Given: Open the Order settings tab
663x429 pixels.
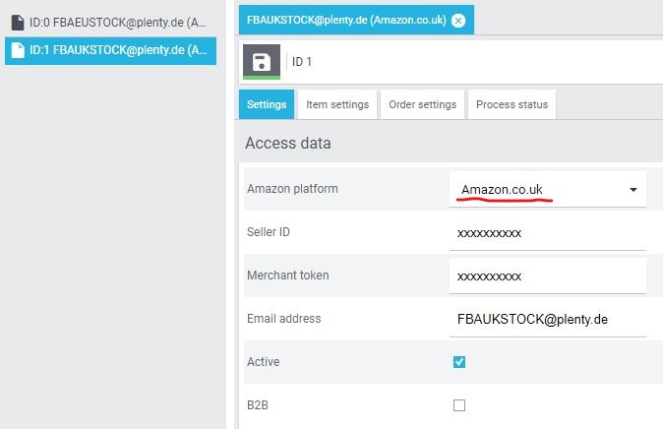Looking at the screenshot, I should [423, 104].
